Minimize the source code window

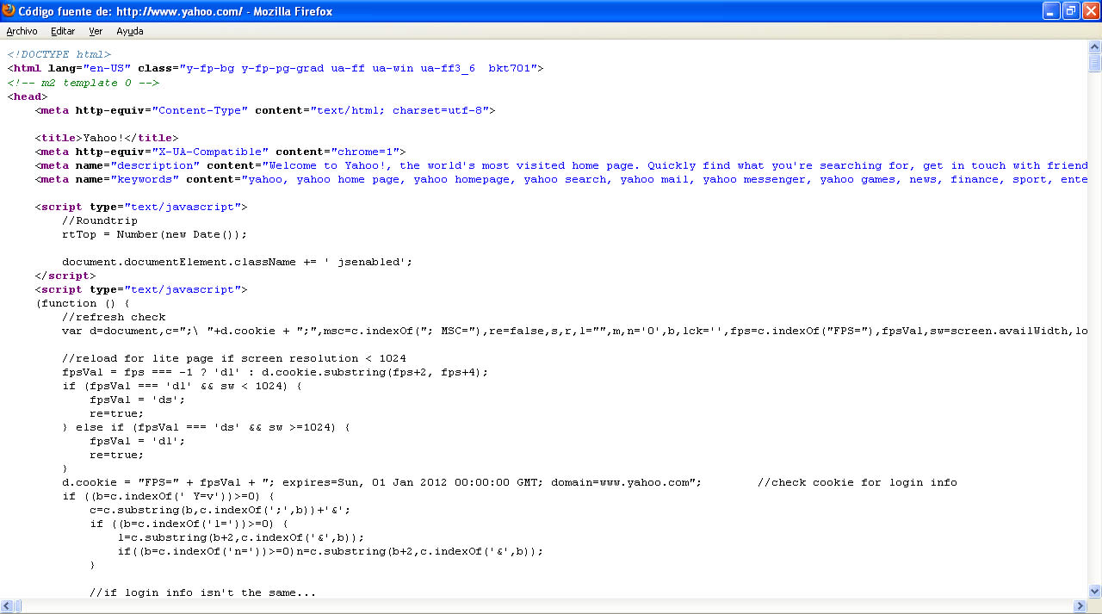1051,11
